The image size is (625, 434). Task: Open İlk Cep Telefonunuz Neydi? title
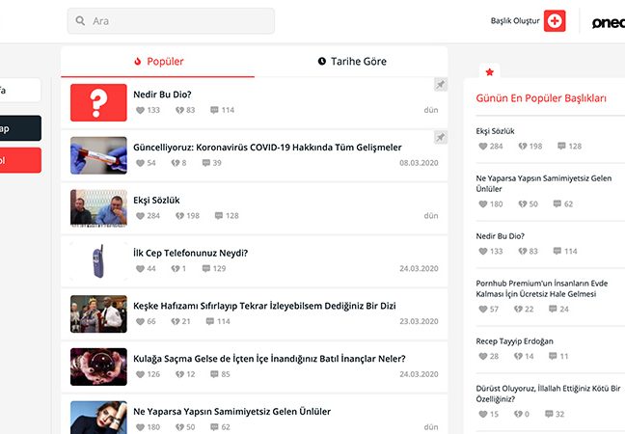(x=191, y=253)
